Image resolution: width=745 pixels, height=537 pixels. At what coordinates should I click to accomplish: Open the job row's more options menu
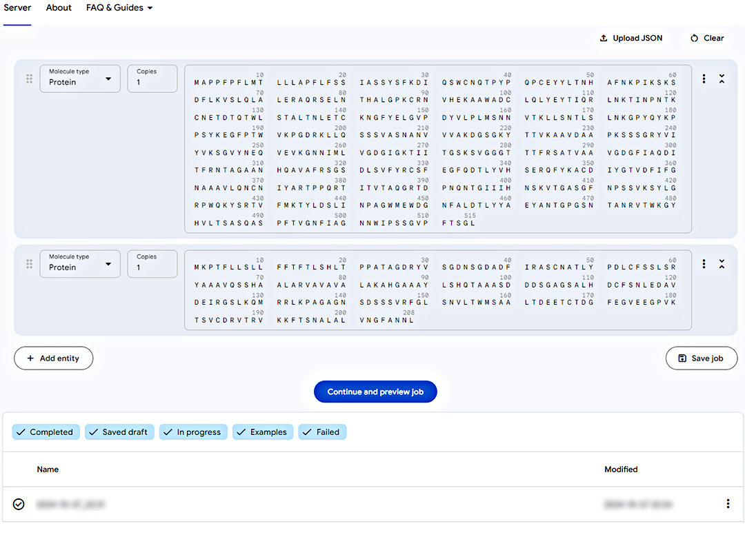tap(728, 504)
